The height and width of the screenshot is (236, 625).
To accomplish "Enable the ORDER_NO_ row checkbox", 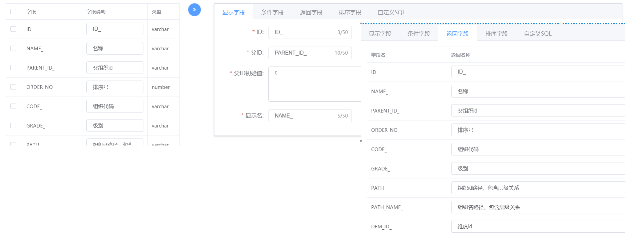I will (13, 87).
